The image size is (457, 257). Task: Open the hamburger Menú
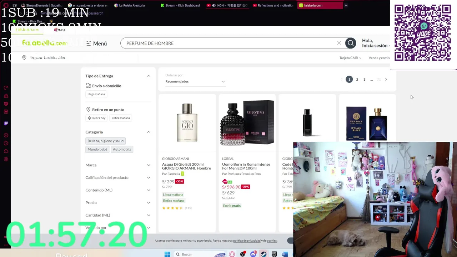96,43
